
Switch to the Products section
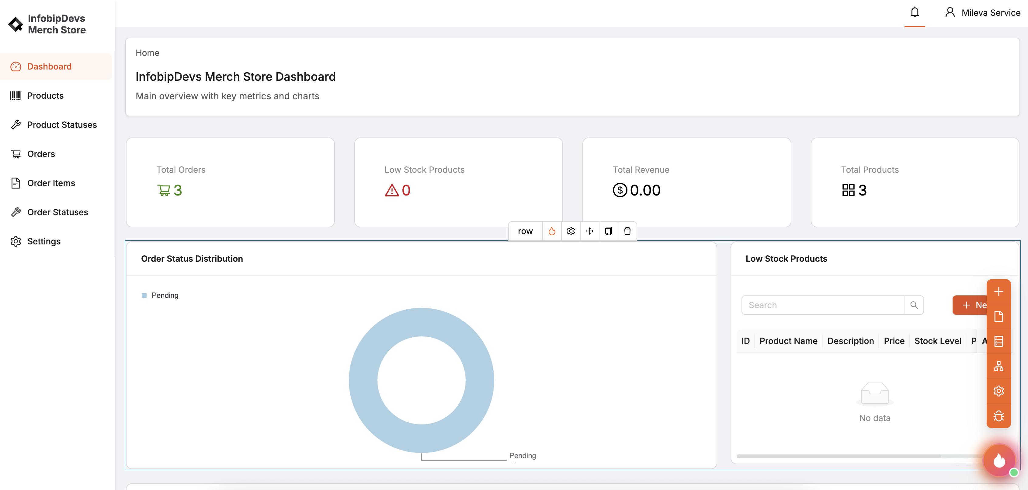[46, 95]
